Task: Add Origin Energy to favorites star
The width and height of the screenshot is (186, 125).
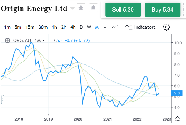Action: click(x=81, y=8)
